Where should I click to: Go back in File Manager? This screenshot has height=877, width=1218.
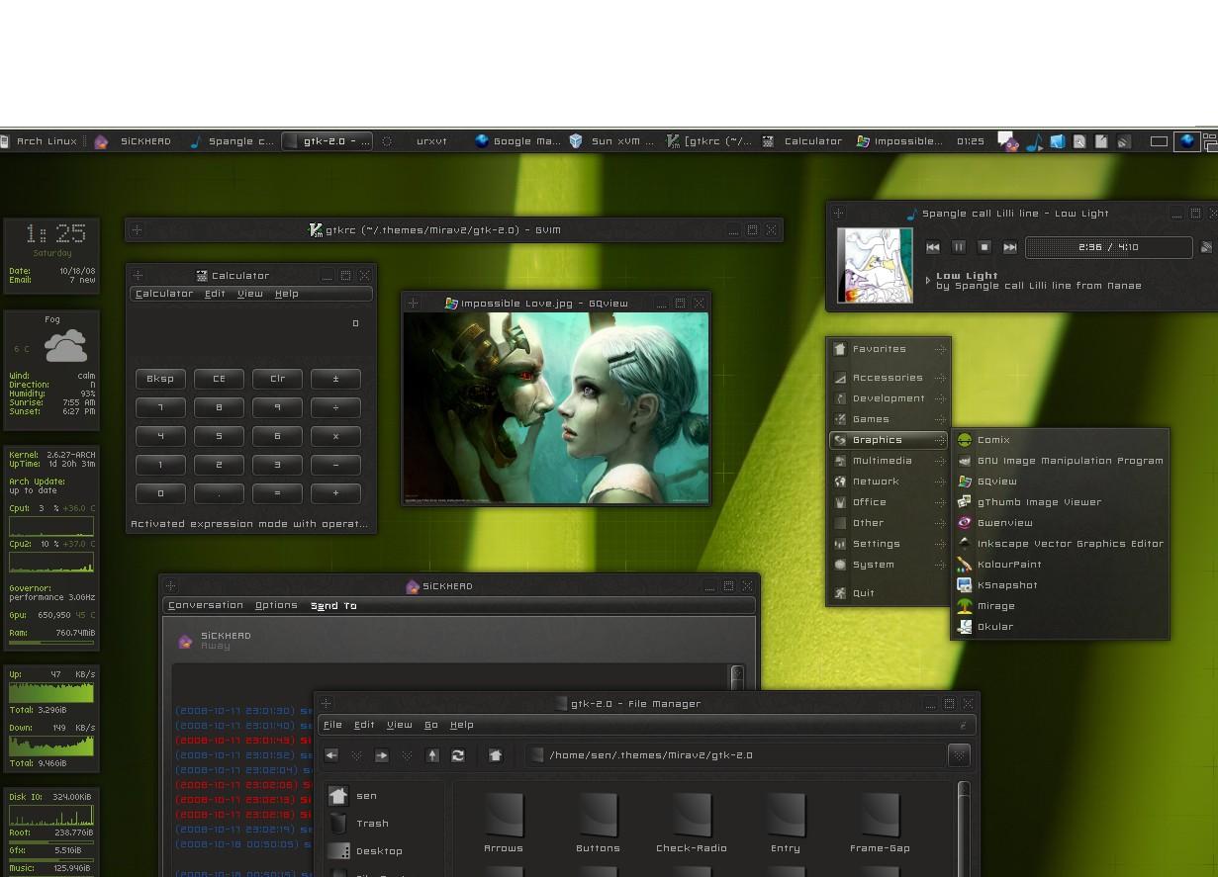click(x=331, y=755)
